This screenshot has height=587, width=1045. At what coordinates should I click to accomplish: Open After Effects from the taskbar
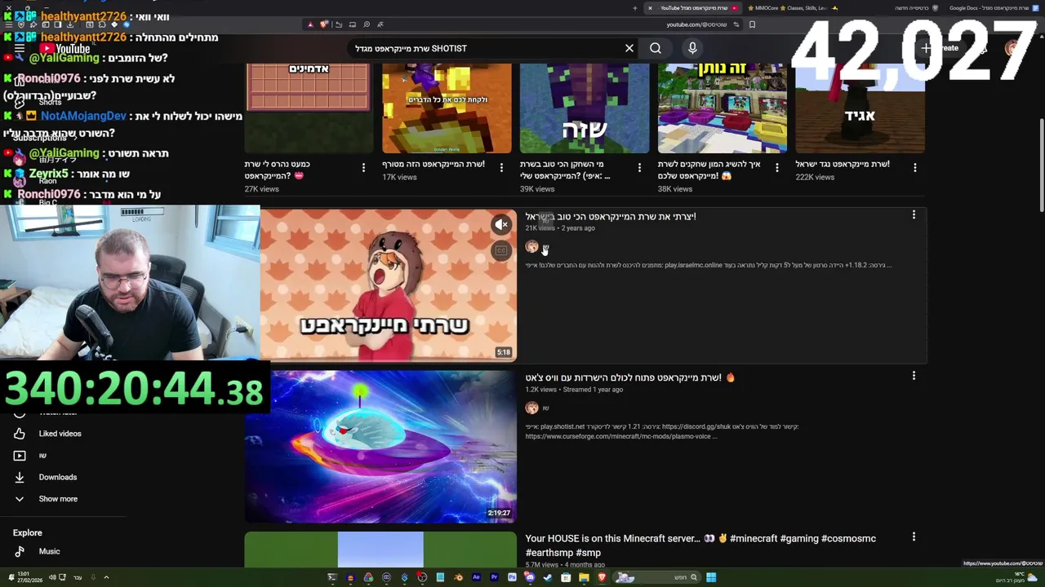(476, 577)
